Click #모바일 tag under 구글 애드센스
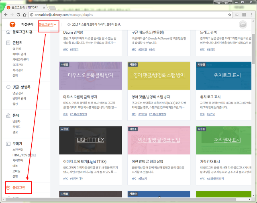Screen dimensions: 257x203 click(143, 49)
